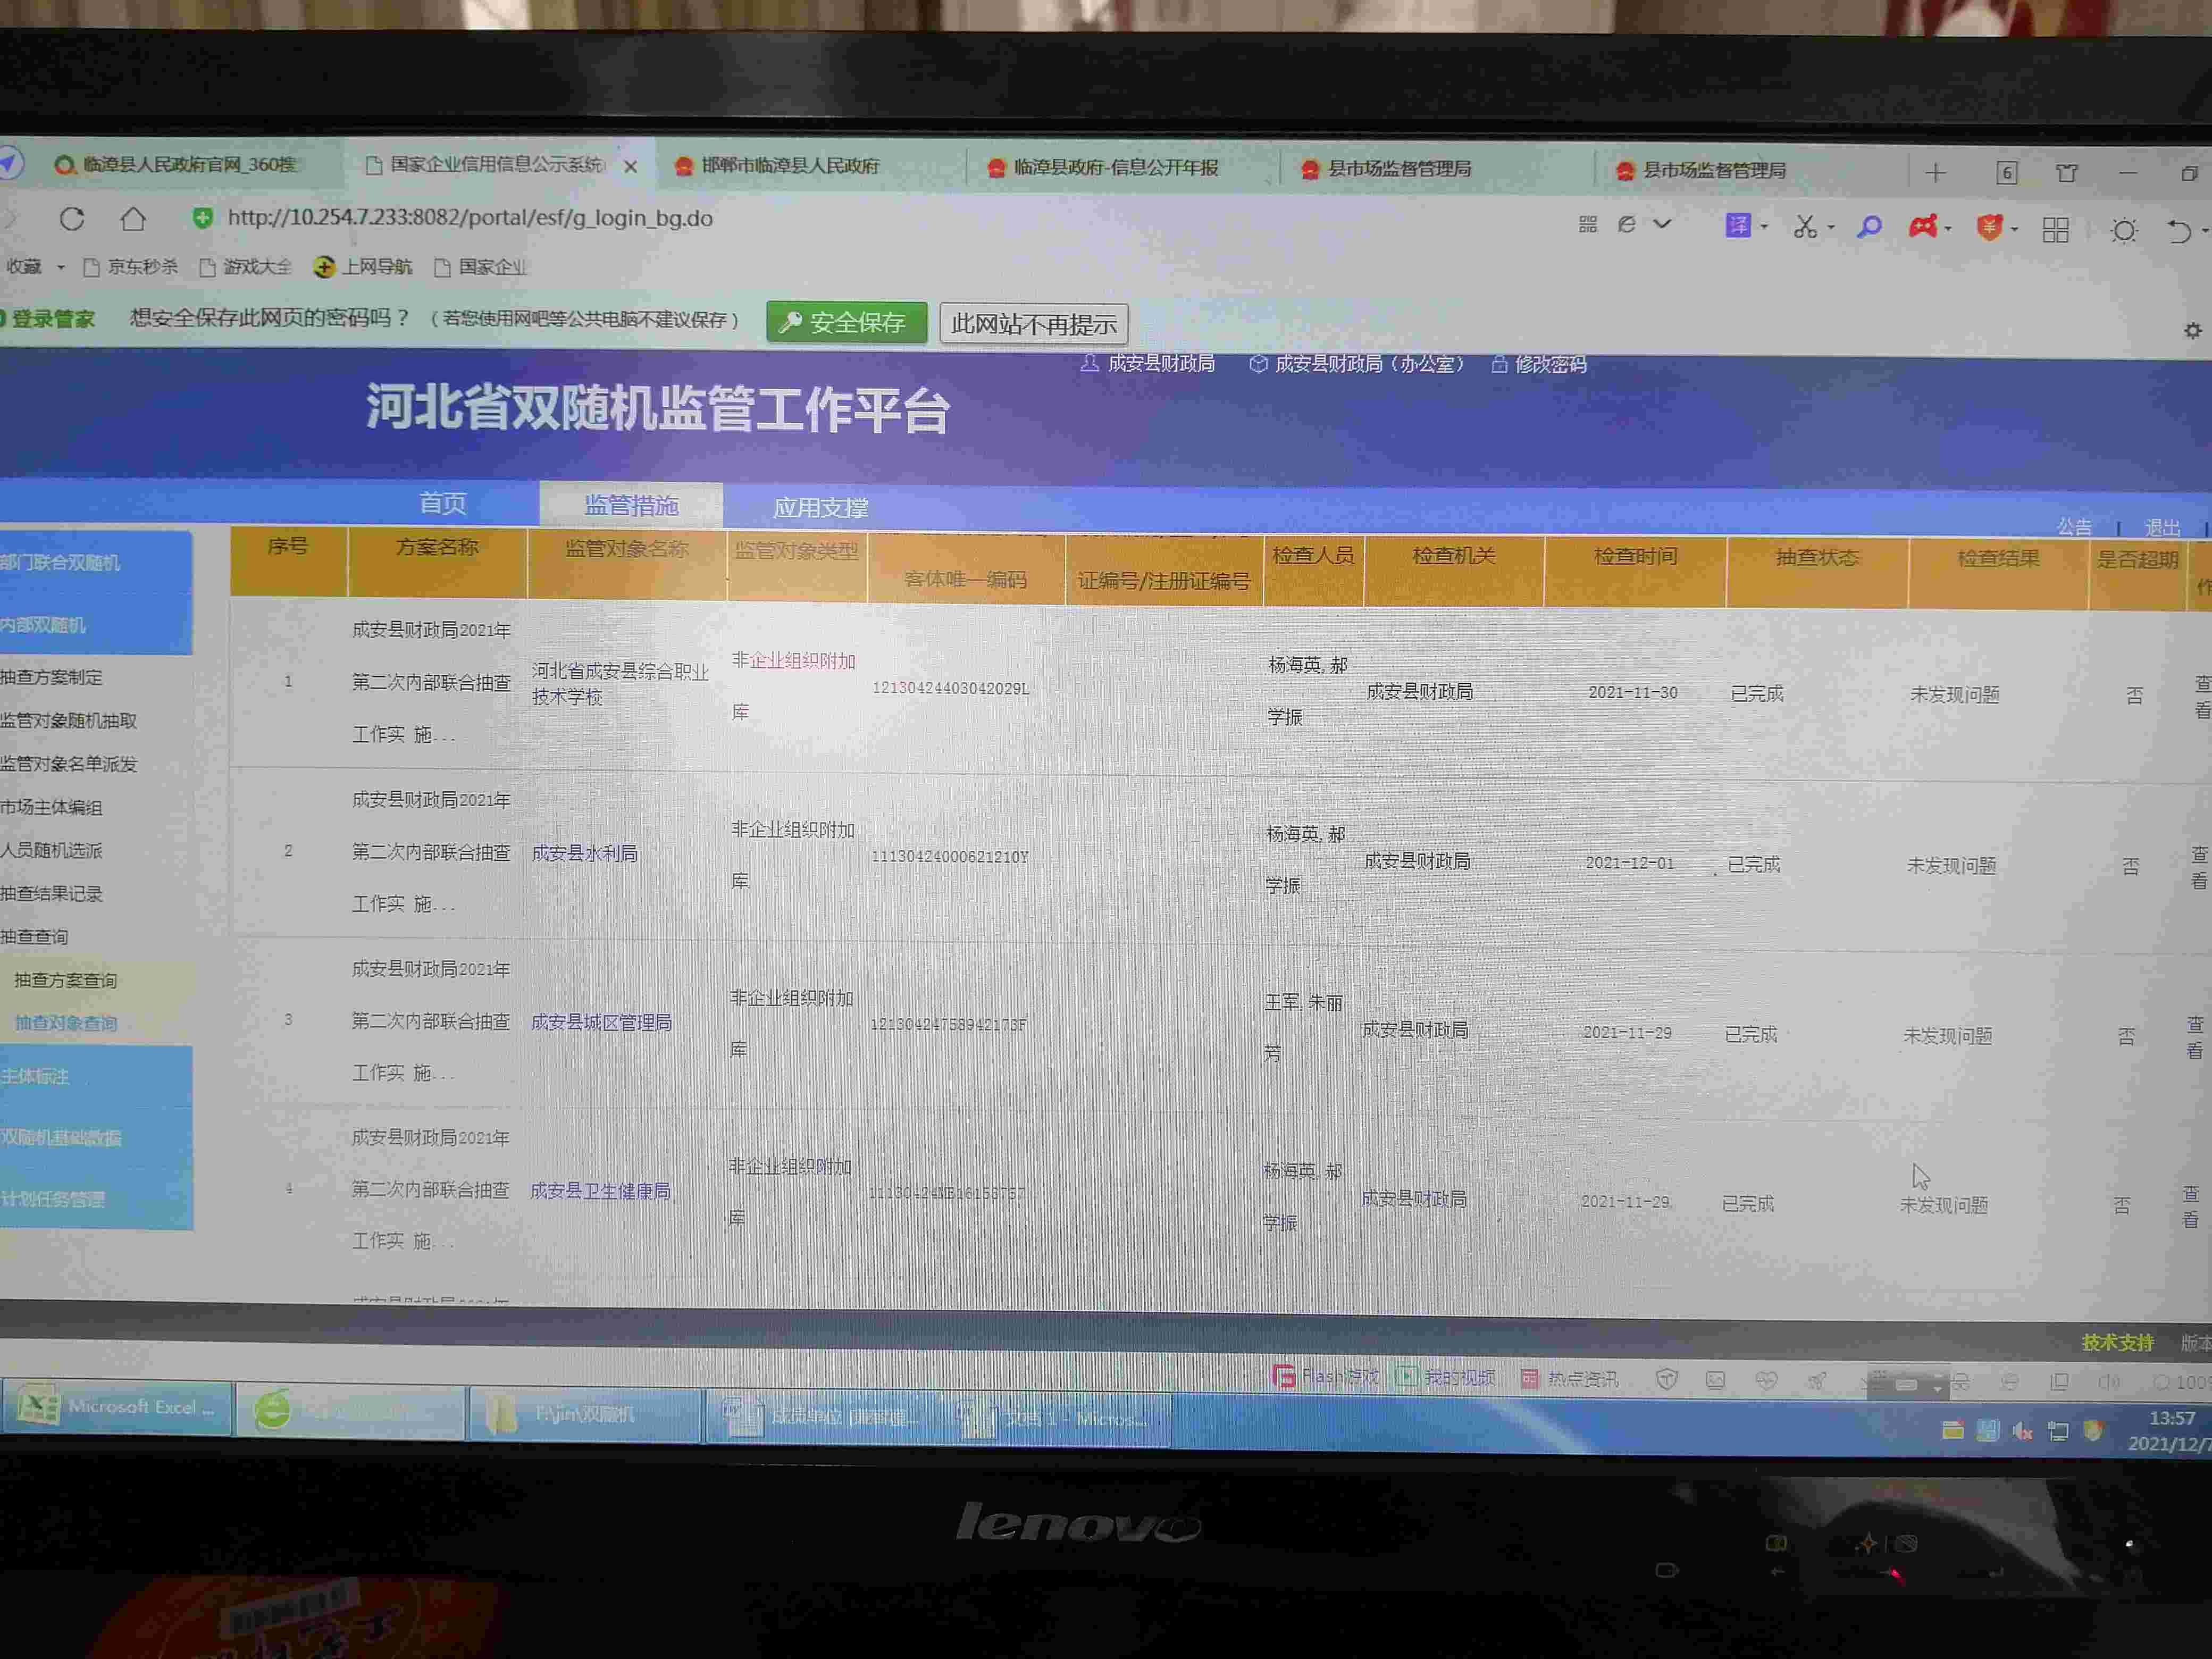
Task: Click the green security shield before the URL
Action: [x=203, y=218]
